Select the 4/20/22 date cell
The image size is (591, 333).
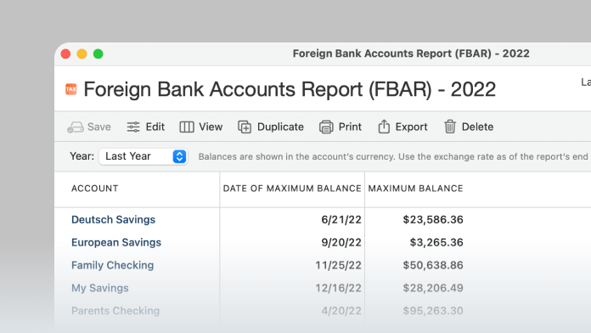click(341, 311)
